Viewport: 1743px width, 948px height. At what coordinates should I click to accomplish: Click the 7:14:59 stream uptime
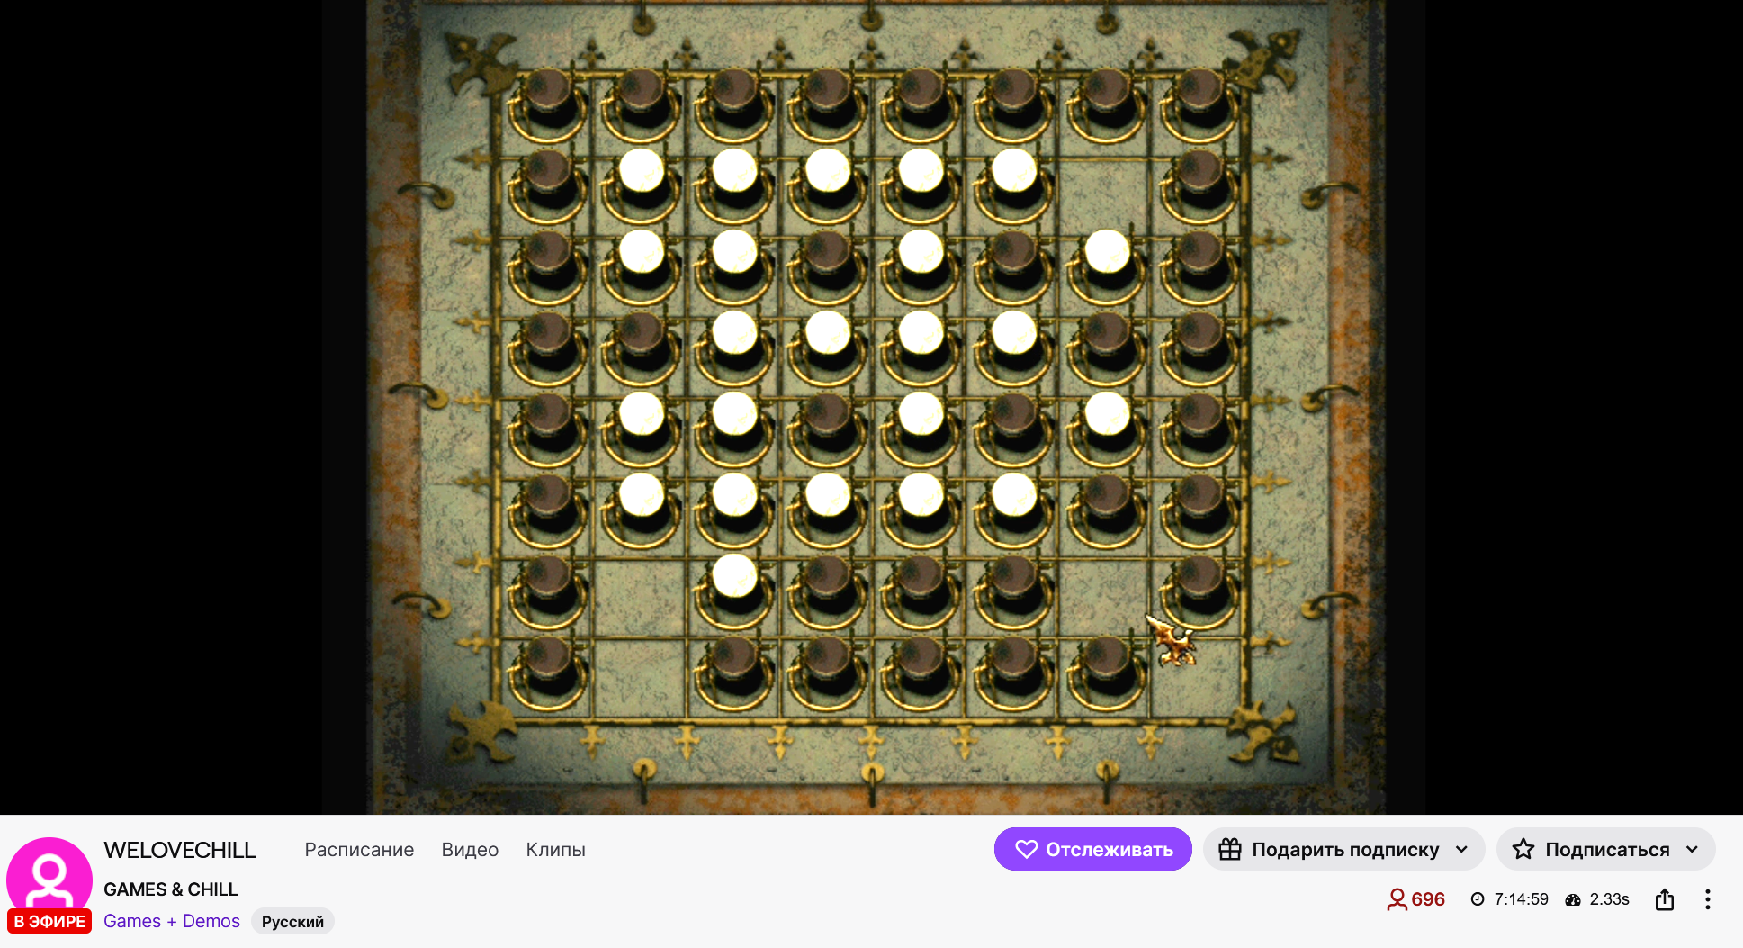1510,899
